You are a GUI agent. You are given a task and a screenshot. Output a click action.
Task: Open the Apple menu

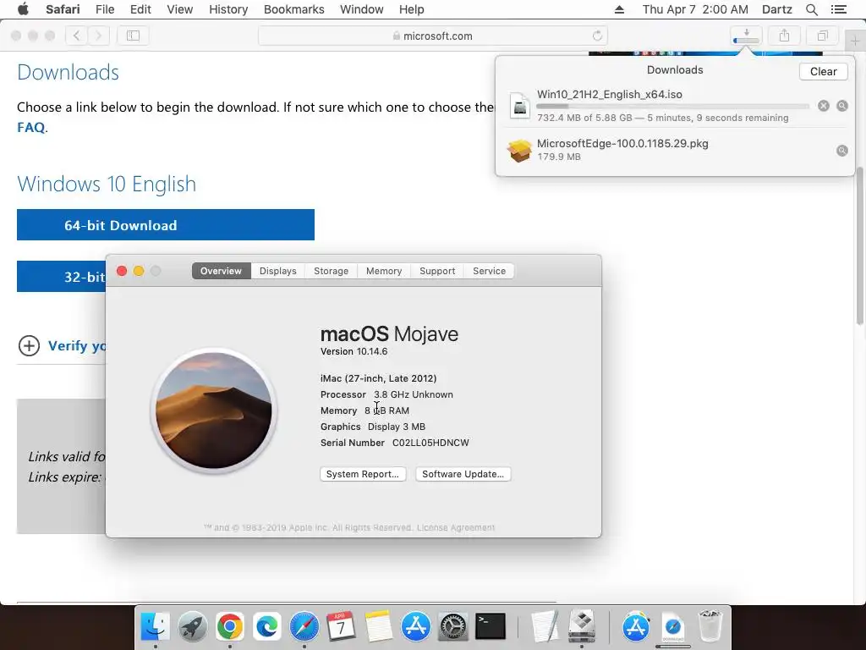tap(23, 9)
